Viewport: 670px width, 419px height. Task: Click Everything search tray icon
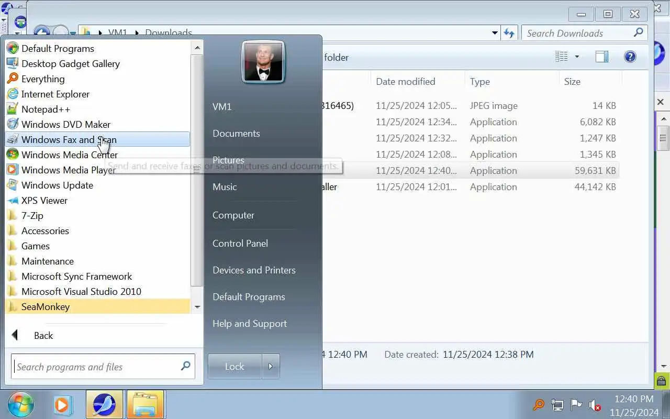tap(538, 404)
